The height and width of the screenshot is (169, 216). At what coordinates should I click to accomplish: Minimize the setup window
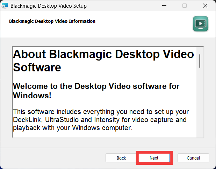(164, 6)
